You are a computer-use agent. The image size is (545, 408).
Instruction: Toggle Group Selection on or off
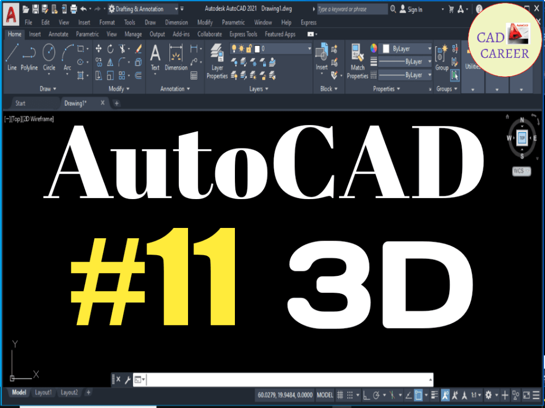tap(455, 75)
